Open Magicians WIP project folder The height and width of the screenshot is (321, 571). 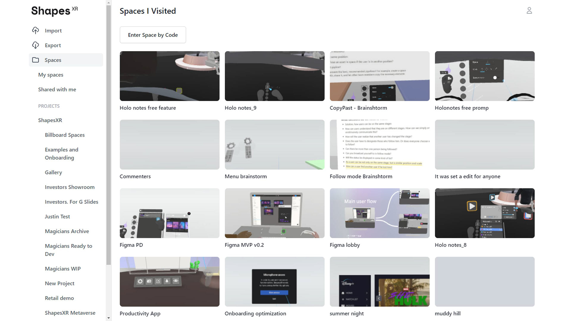pos(62,269)
